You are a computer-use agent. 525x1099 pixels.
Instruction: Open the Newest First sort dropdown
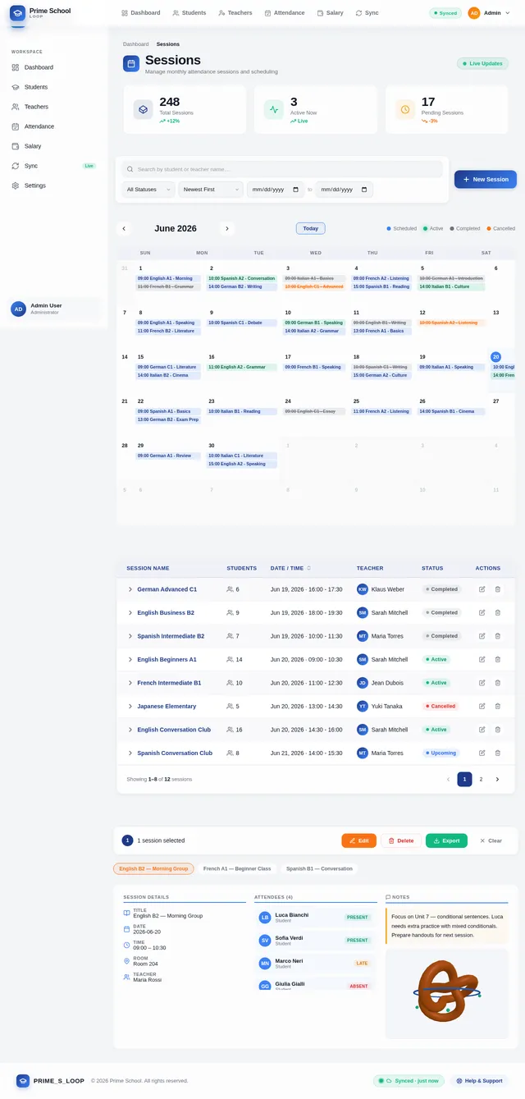210,190
